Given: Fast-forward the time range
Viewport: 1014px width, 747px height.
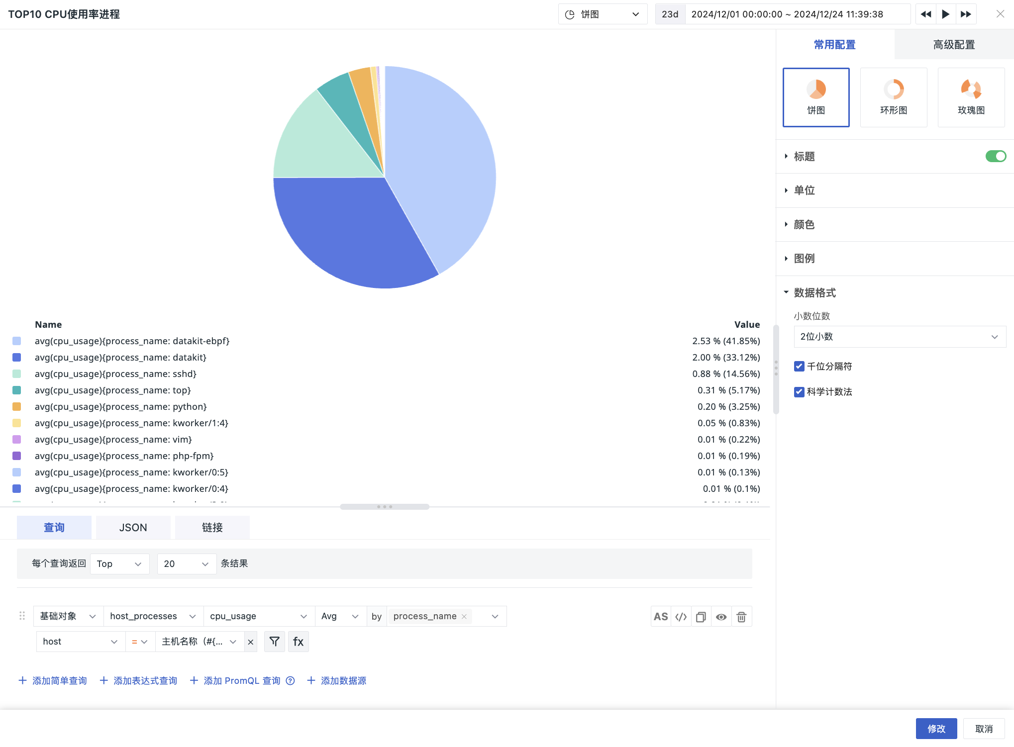Looking at the screenshot, I should [x=966, y=14].
